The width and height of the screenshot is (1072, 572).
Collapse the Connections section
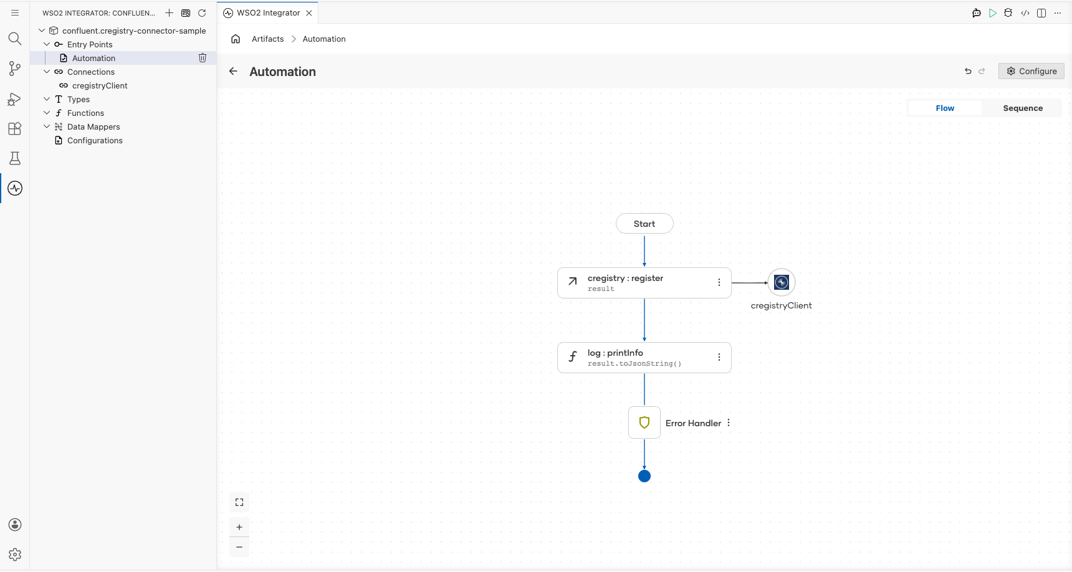click(x=47, y=72)
